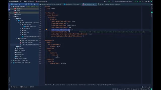Select Scratches and Consoles node
Viewport: 161px width, 90px height.
click(x=21, y=62)
